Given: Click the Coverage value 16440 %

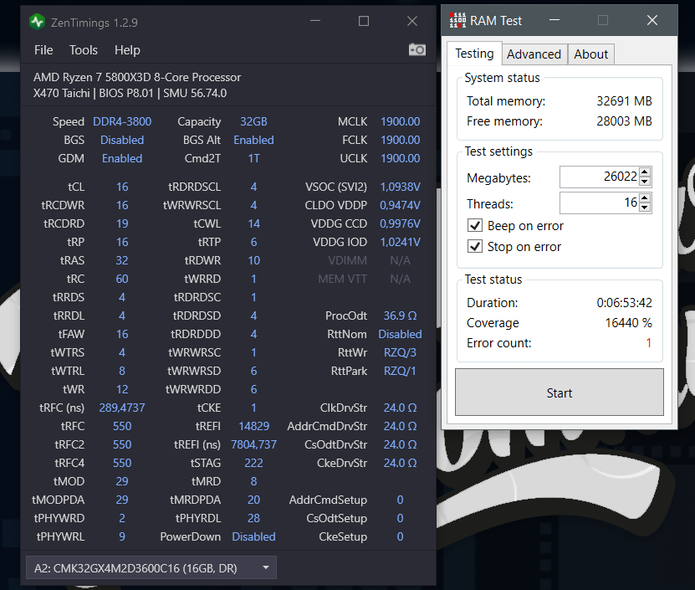Looking at the screenshot, I should 629,322.
